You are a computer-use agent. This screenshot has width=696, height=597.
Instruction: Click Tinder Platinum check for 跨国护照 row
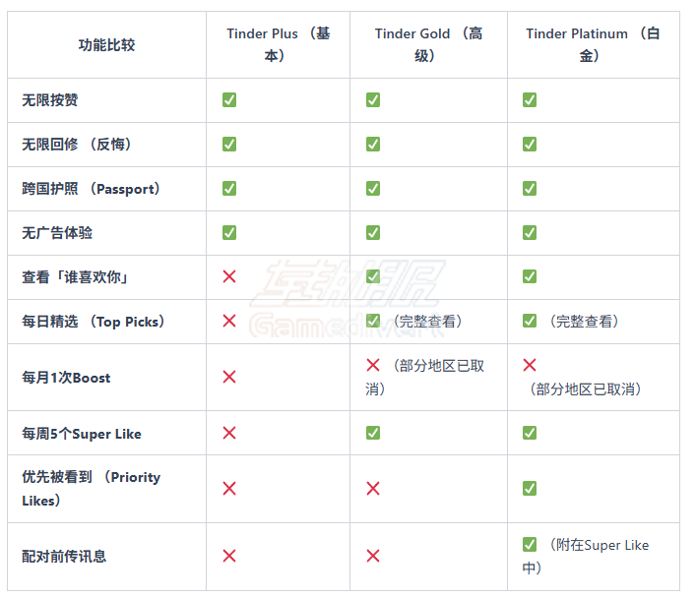tap(530, 189)
